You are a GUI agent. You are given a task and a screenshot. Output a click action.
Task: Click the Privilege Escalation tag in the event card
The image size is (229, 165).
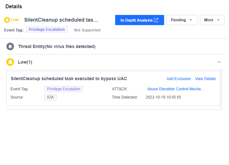tap(64, 89)
